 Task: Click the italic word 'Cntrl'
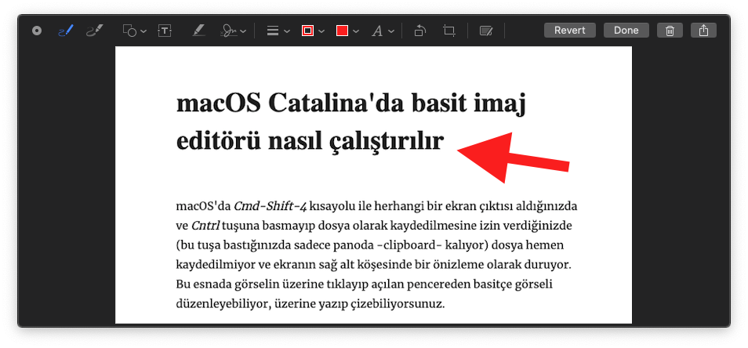click(x=205, y=226)
